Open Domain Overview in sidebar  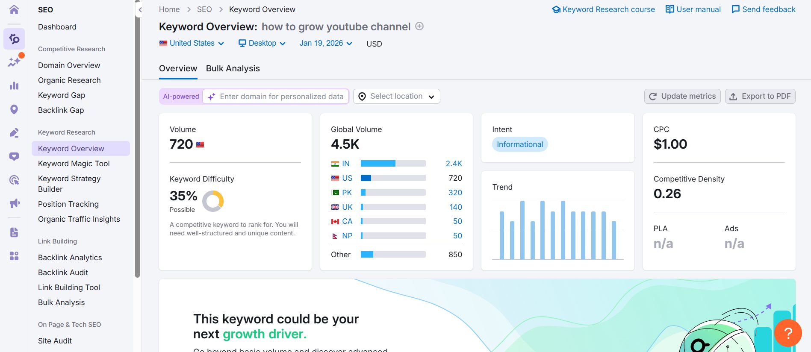(x=69, y=65)
